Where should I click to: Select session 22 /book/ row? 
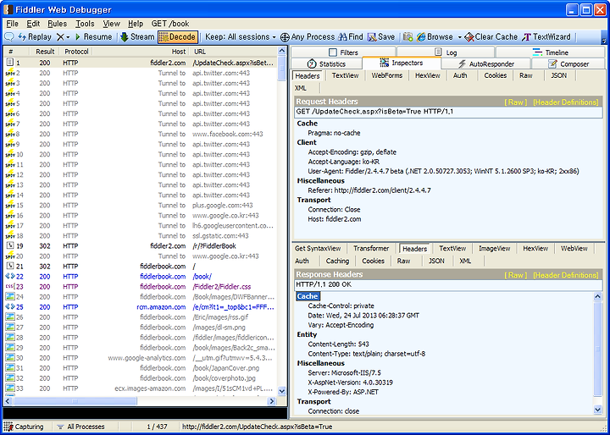[x=141, y=277]
